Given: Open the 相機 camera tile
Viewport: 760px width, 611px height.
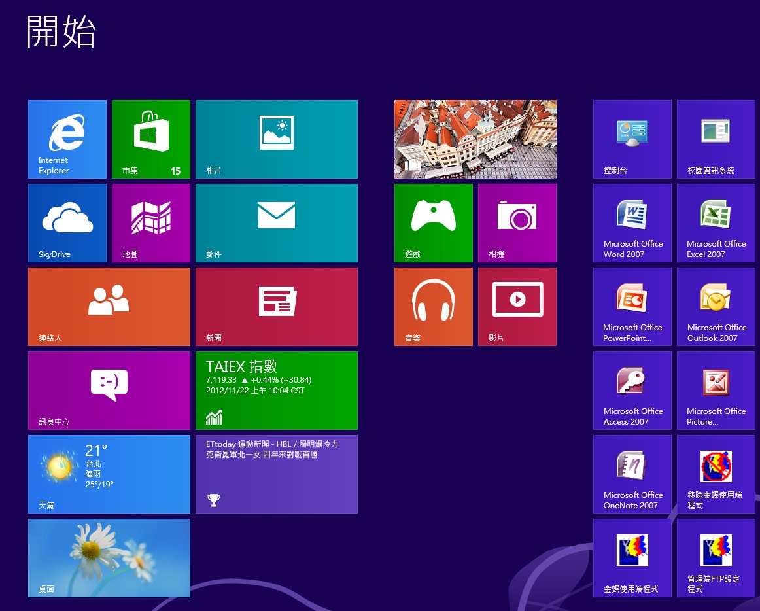Looking at the screenshot, I should (517, 223).
